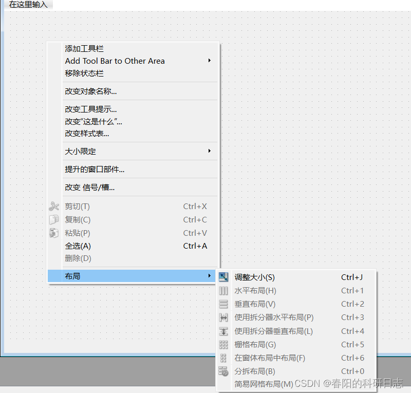This screenshot has height=393, width=411.
Task: Choose 改变"这是什么"... menu entry
Action: 133,121
